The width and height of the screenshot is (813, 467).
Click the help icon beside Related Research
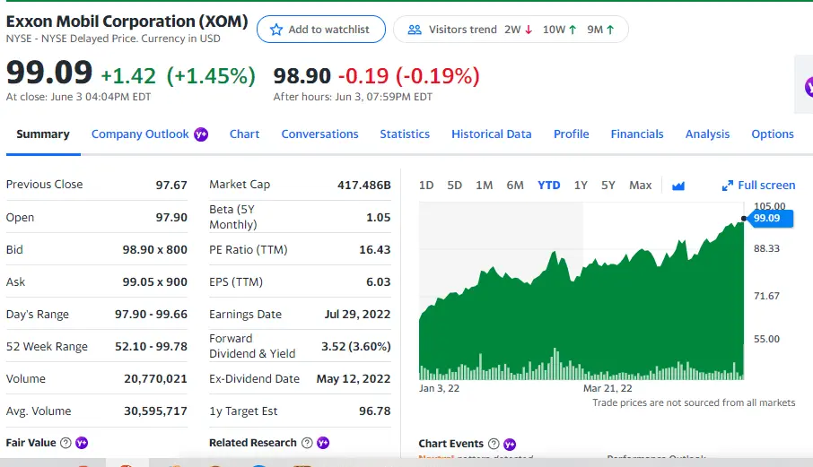pyautogui.click(x=307, y=443)
